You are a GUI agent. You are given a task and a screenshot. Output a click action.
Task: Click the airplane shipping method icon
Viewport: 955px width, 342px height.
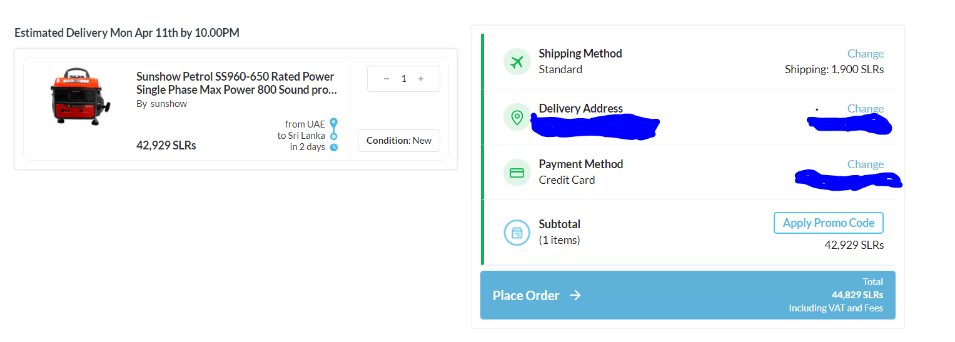tap(517, 61)
